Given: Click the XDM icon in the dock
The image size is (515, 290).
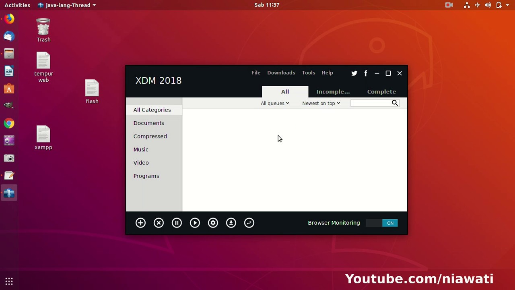Looking at the screenshot, I should click(x=9, y=193).
